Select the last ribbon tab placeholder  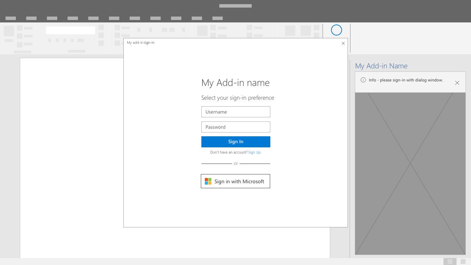(x=217, y=18)
